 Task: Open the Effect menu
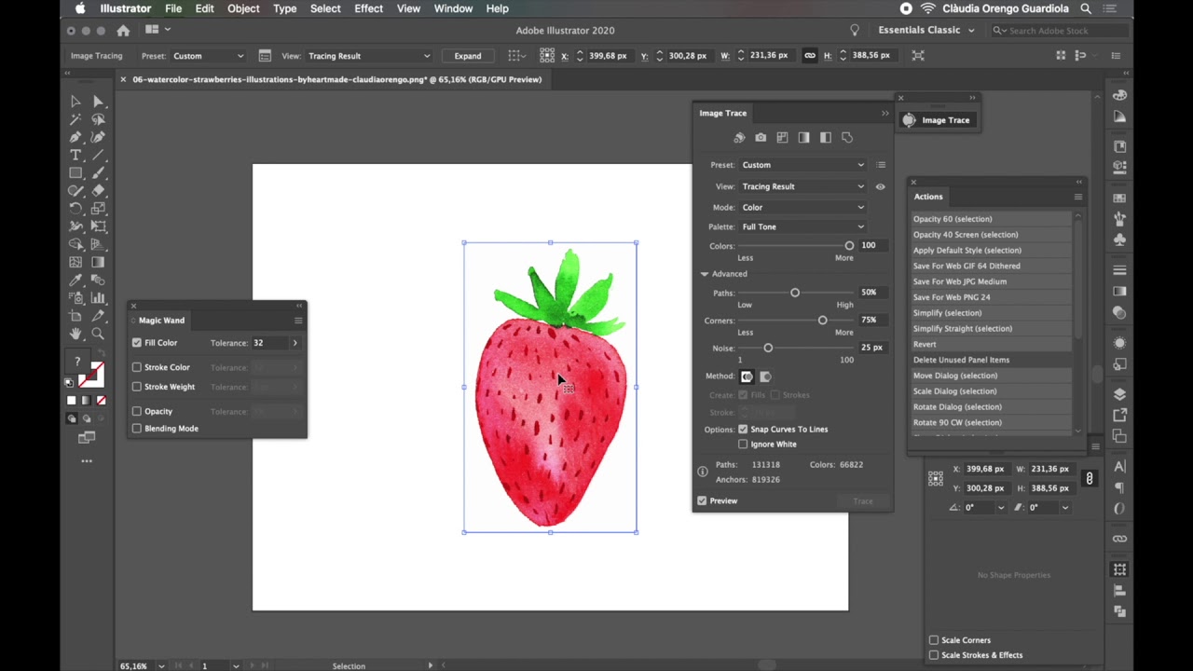[x=368, y=8]
